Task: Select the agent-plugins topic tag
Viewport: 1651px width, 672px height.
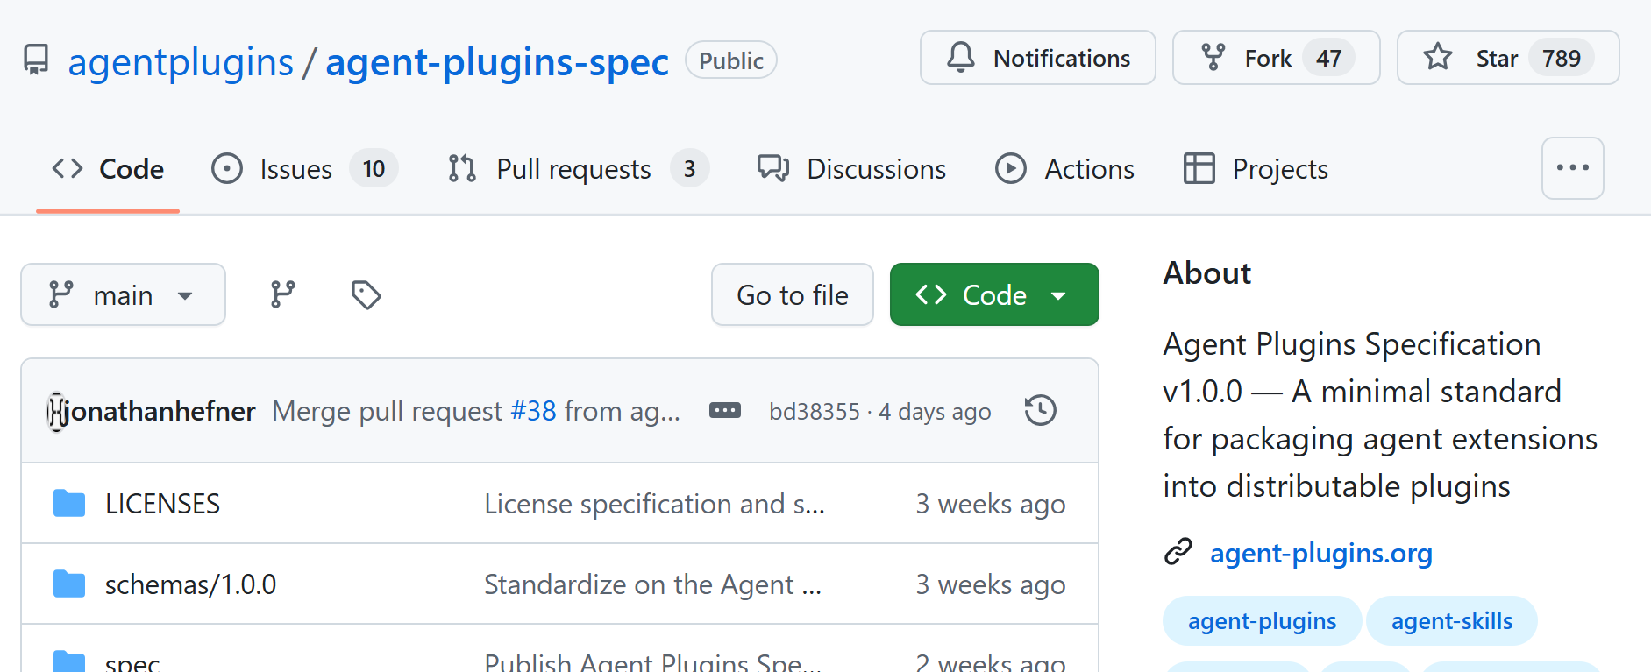Action: click(x=1262, y=621)
